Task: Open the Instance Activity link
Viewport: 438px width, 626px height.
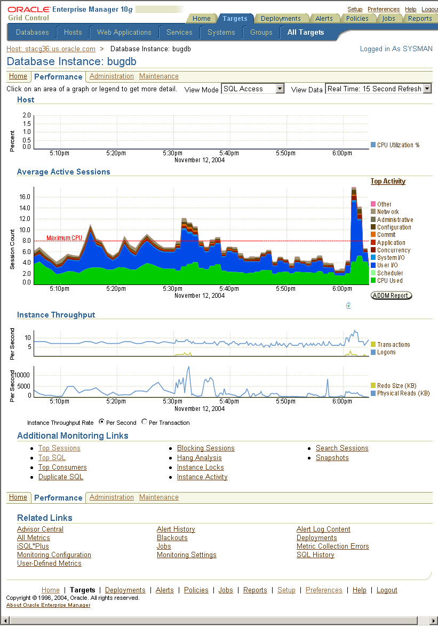Action: (202, 477)
